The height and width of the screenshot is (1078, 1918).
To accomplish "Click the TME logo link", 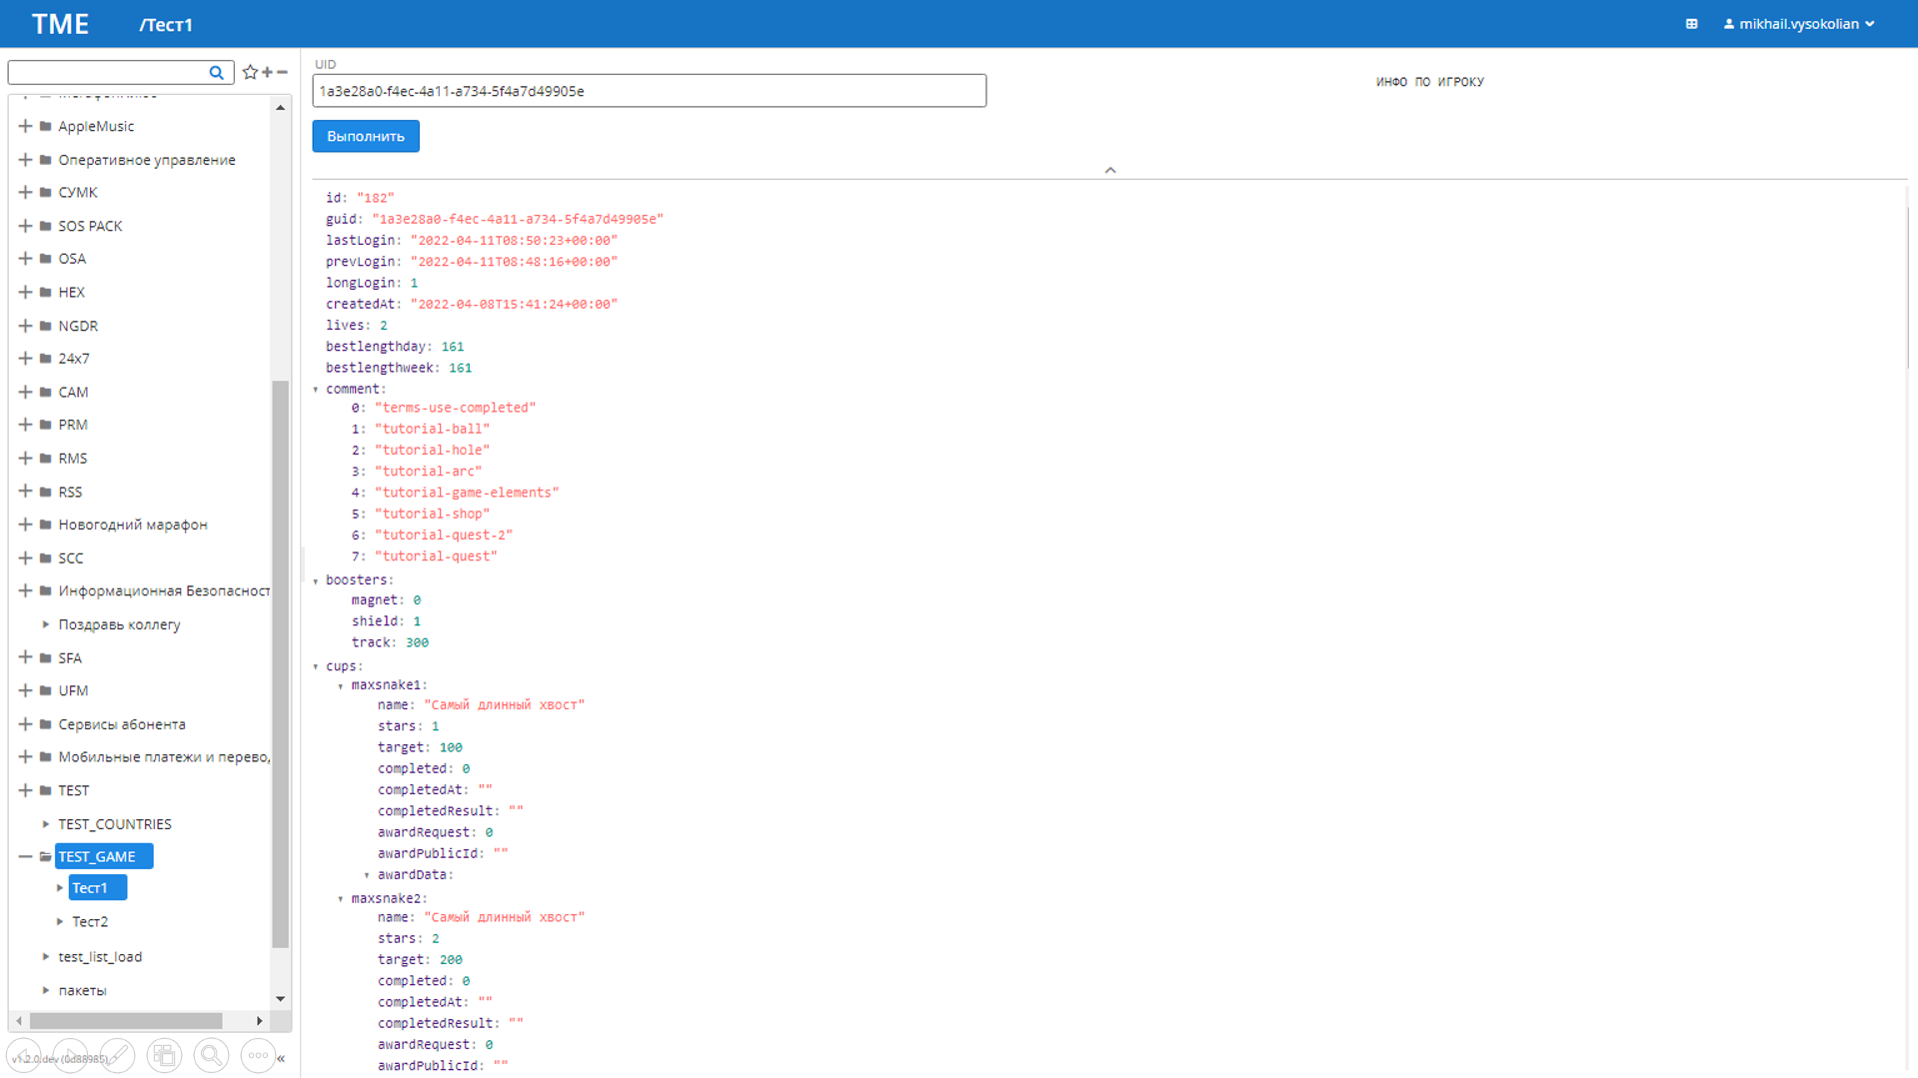I will pyautogui.click(x=60, y=24).
